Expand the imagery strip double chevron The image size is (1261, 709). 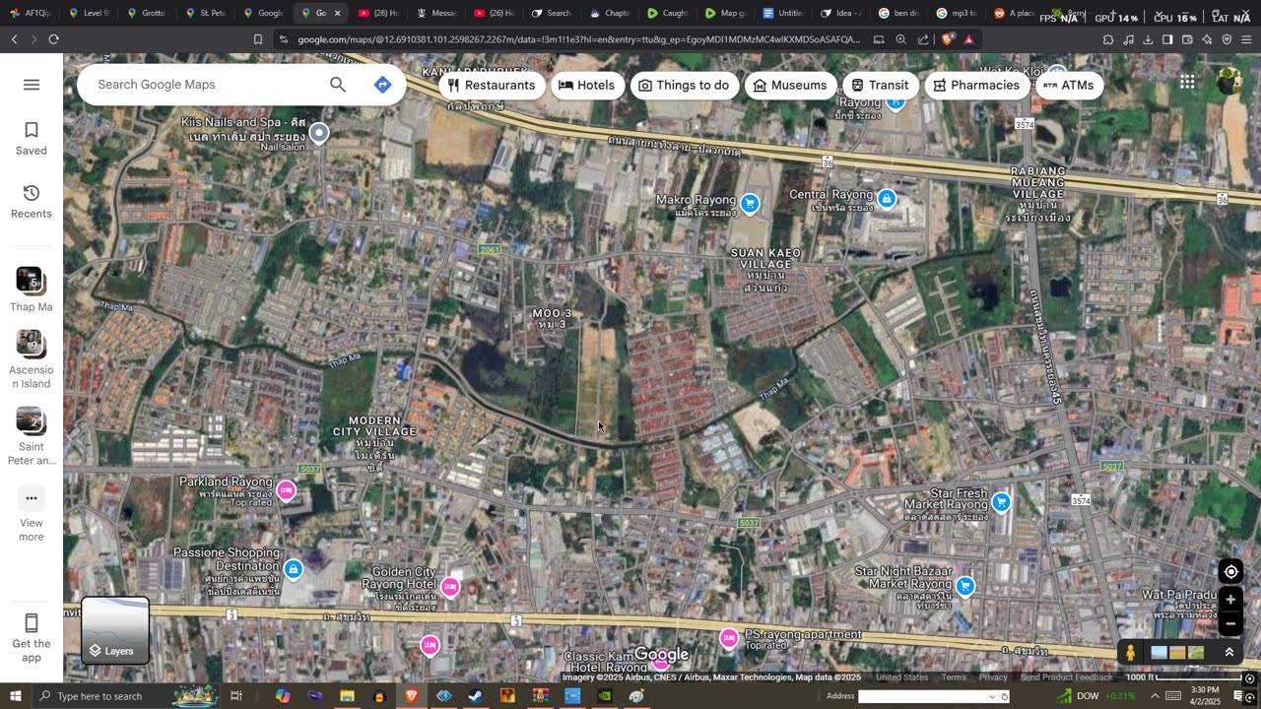(1229, 652)
